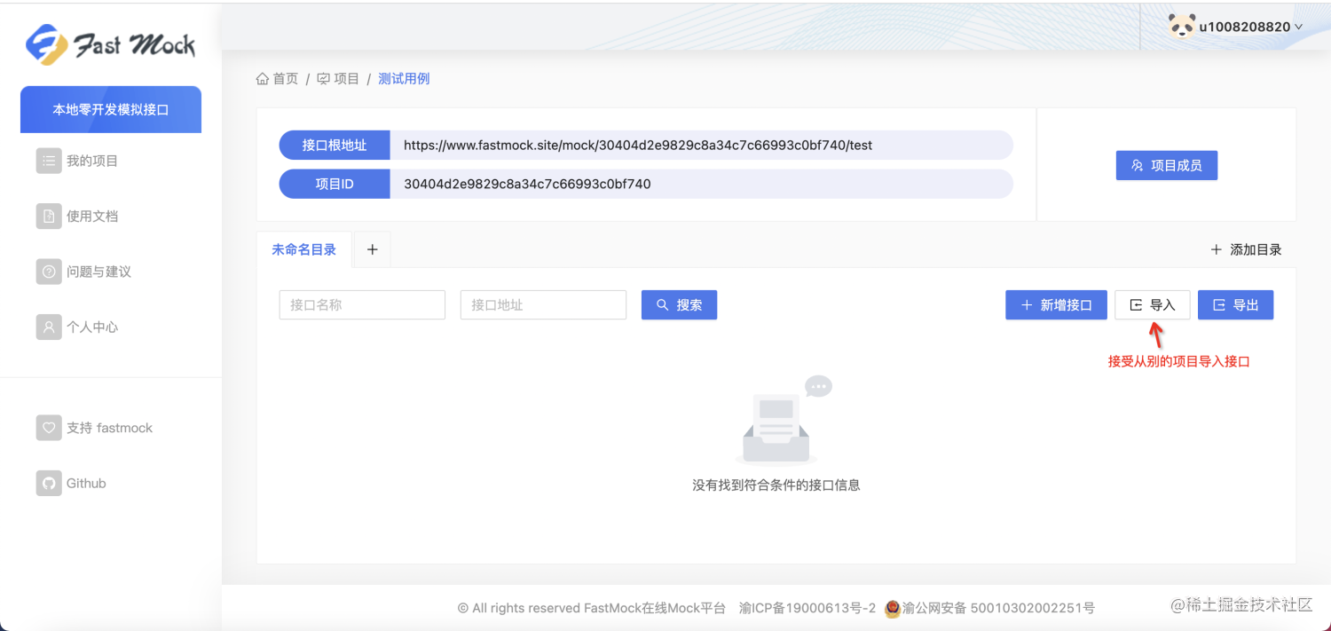Open 问题与建议 feedback section
1331x631 pixels.
tap(49, 272)
